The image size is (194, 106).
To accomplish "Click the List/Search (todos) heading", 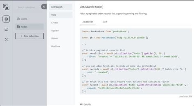I will pos(91,7).
